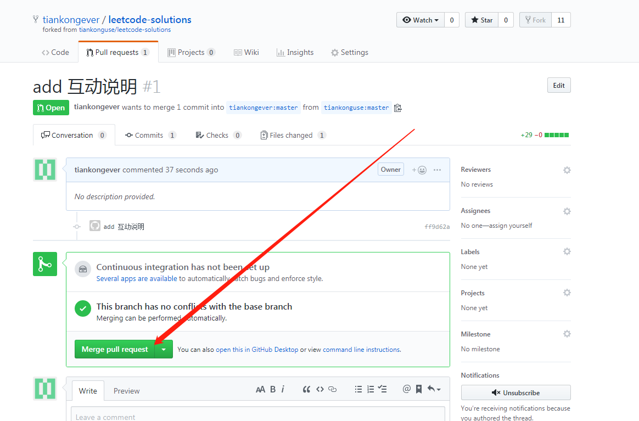
Task: Open the tiankongever user profile link
Action: coord(71,20)
